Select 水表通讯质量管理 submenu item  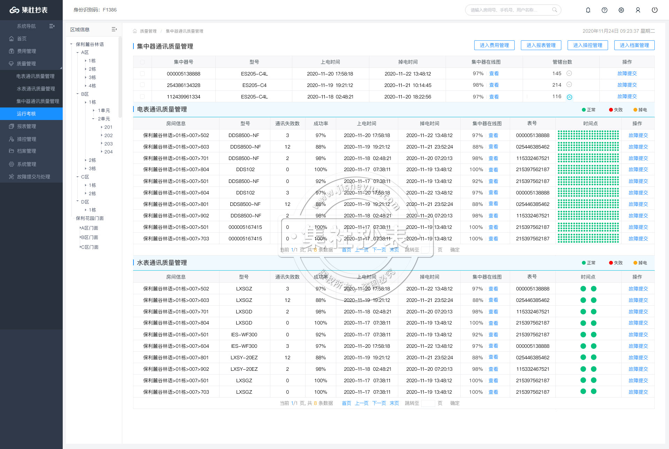point(36,89)
